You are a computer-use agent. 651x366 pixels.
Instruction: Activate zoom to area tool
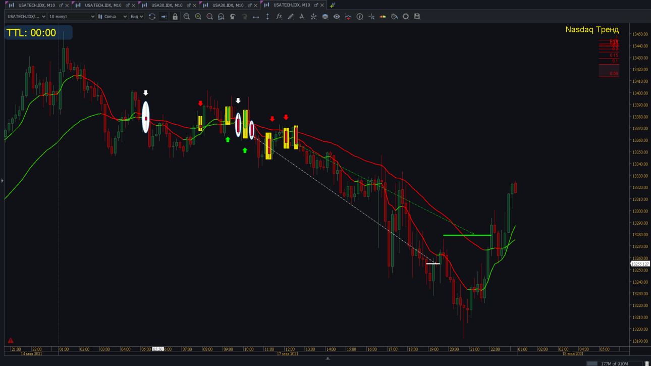point(221,17)
